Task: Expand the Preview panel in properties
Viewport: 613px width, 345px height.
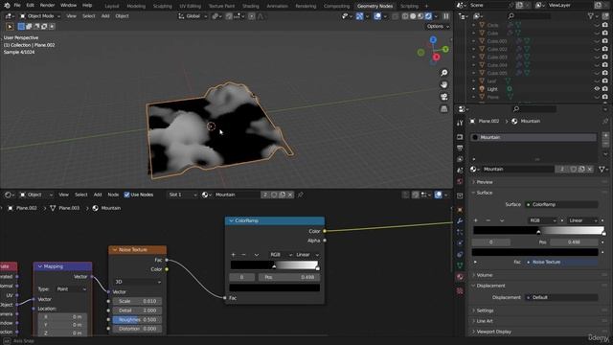Action: 485,182
